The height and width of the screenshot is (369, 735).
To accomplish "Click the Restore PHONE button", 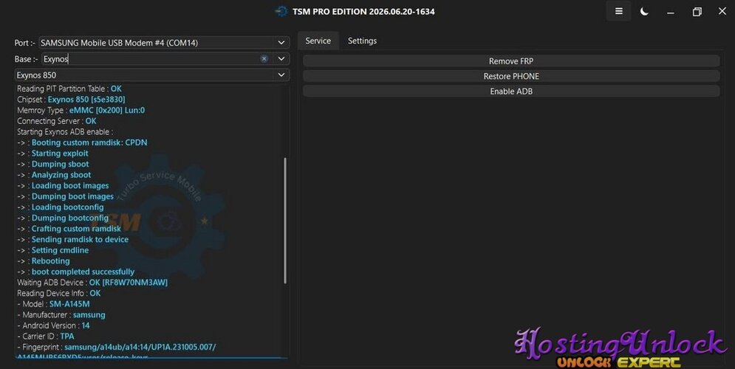I will point(511,76).
